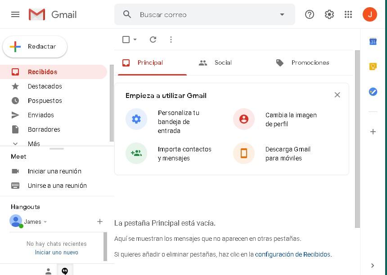
Task: Open Google Calendar in side panel
Action: point(373,42)
